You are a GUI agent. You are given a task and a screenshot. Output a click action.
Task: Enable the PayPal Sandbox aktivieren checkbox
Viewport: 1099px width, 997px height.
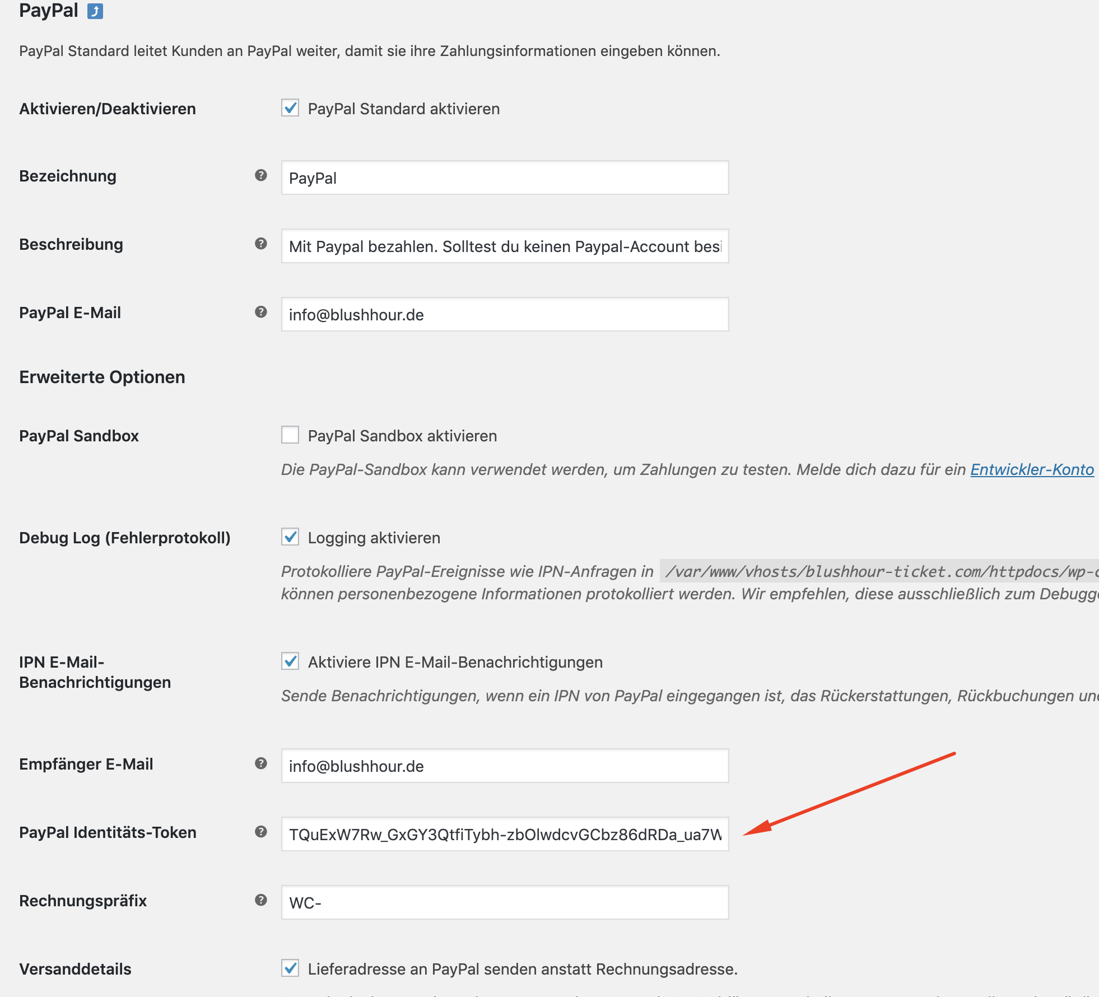point(290,435)
